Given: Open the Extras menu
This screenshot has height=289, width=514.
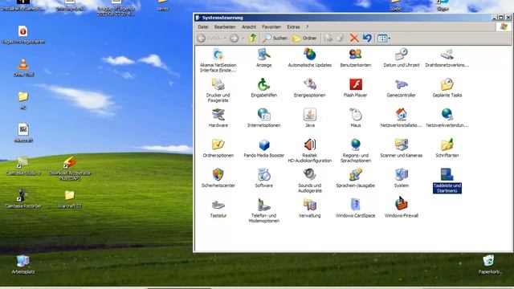Looking at the screenshot, I should pos(293,26).
